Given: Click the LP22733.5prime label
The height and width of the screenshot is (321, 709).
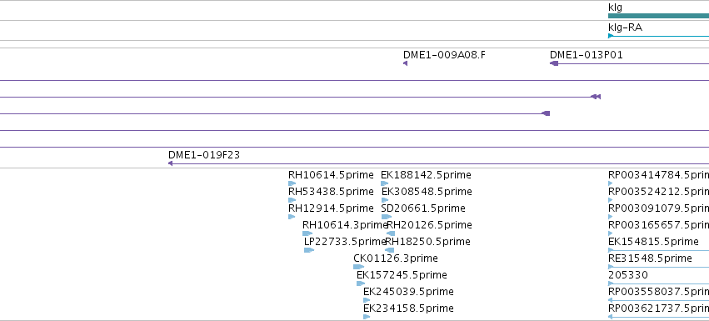Looking at the screenshot, I should coord(345,241).
